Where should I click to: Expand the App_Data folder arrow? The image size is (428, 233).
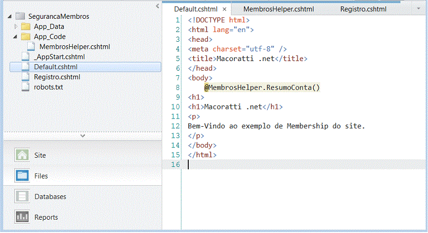coord(15,26)
